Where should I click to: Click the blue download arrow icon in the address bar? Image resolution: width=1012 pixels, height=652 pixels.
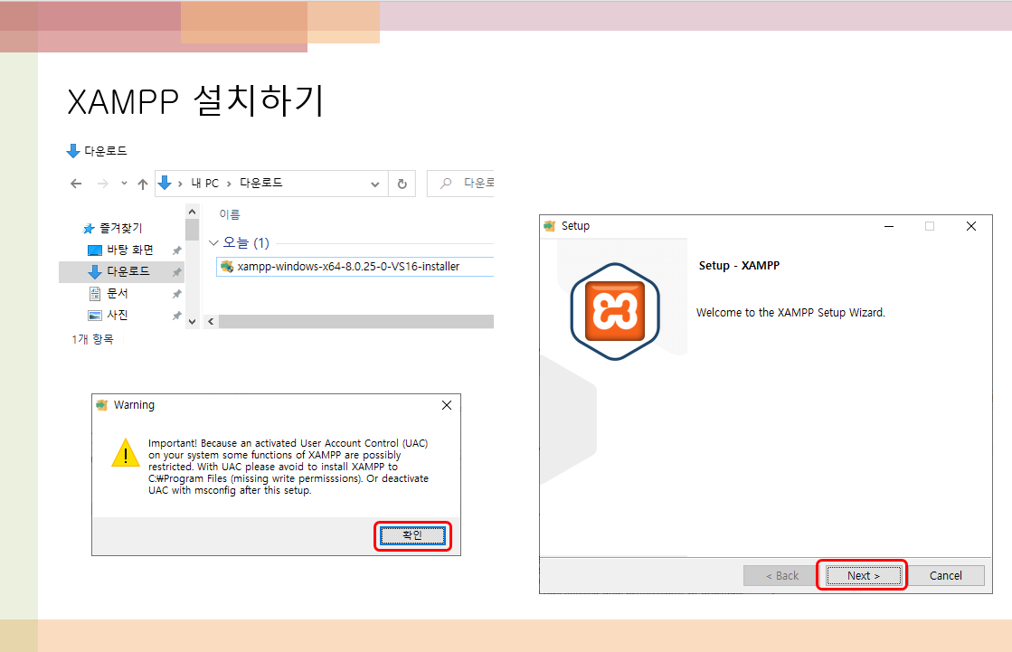click(166, 184)
